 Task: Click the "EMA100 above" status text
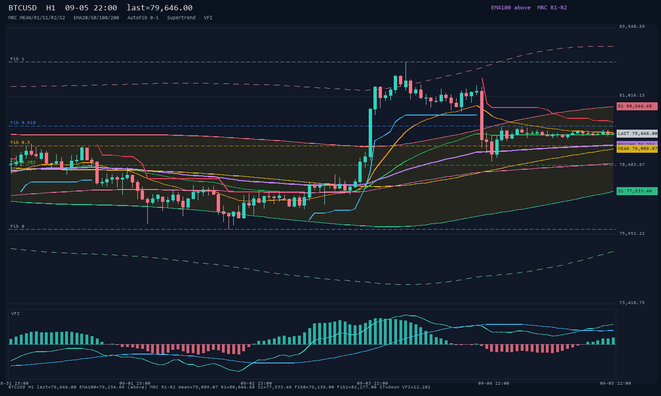pos(511,8)
